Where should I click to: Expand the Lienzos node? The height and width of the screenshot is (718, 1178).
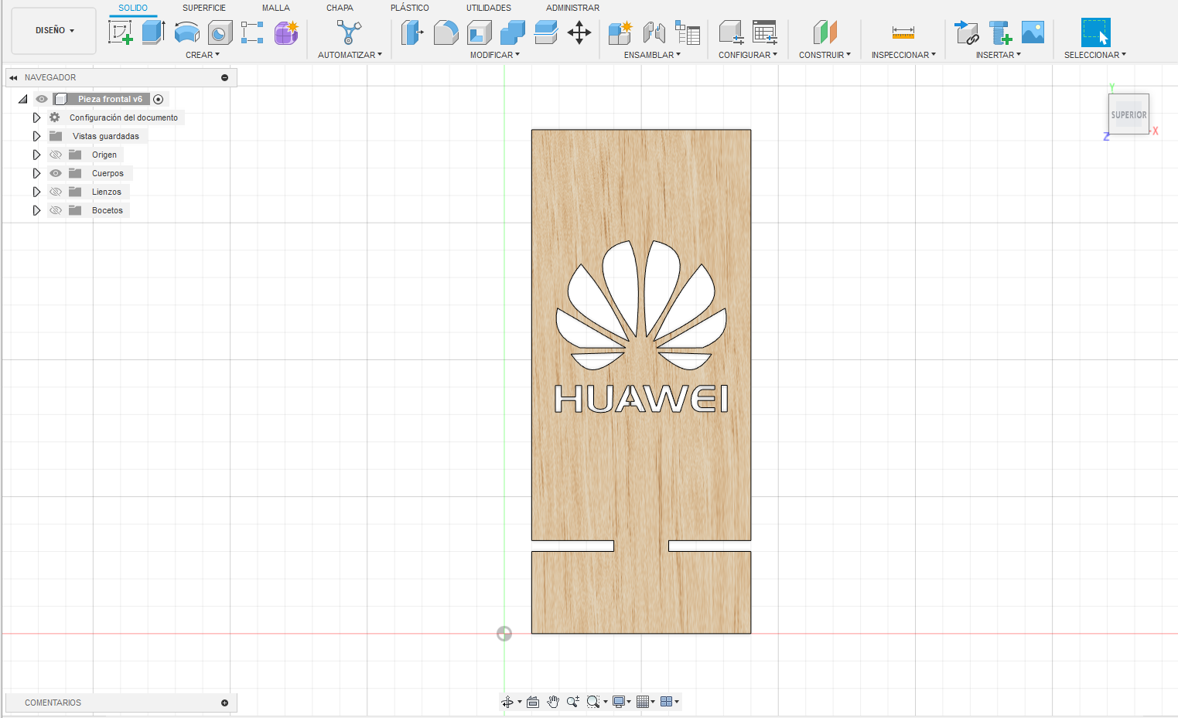coord(36,192)
